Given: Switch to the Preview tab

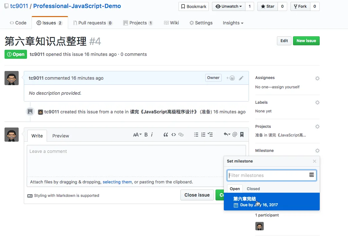Looking at the screenshot, I should click(x=60, y=136).
